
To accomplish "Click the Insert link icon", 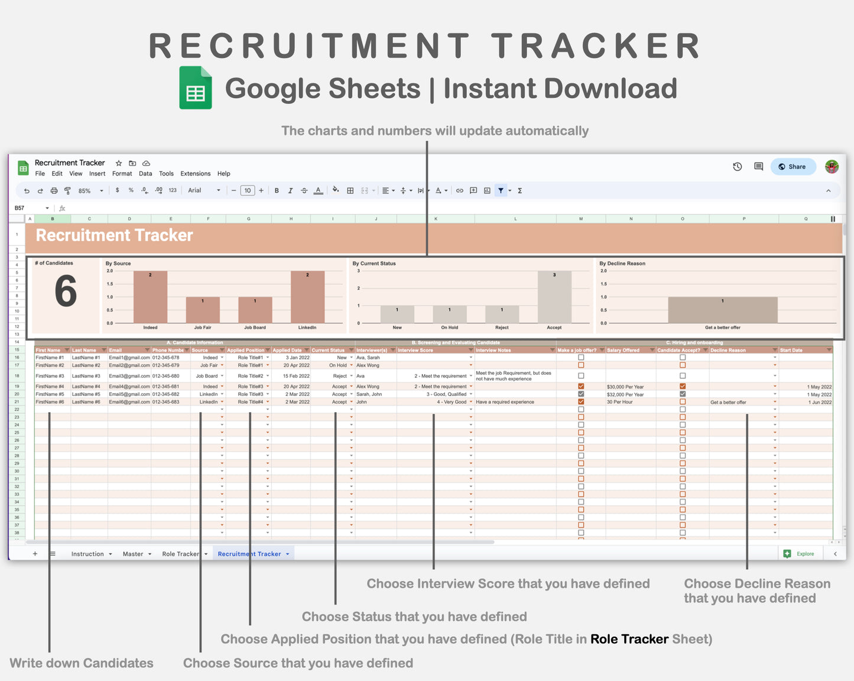I will (460, 190).
